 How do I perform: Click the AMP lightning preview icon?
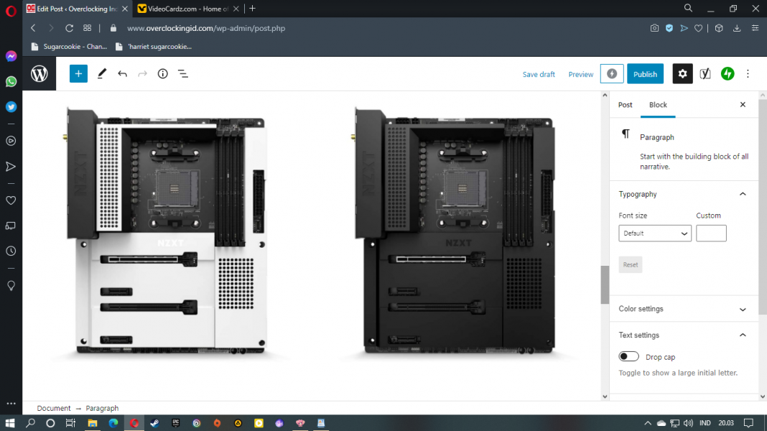coord(611,74)
